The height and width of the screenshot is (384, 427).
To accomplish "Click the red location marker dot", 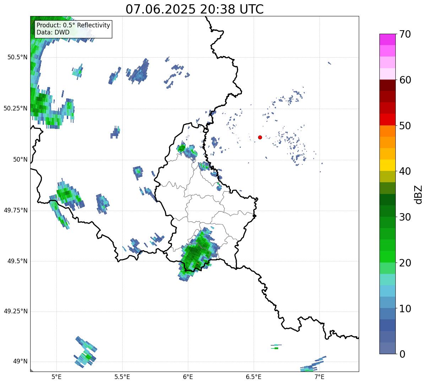I will tap(260, 137).
